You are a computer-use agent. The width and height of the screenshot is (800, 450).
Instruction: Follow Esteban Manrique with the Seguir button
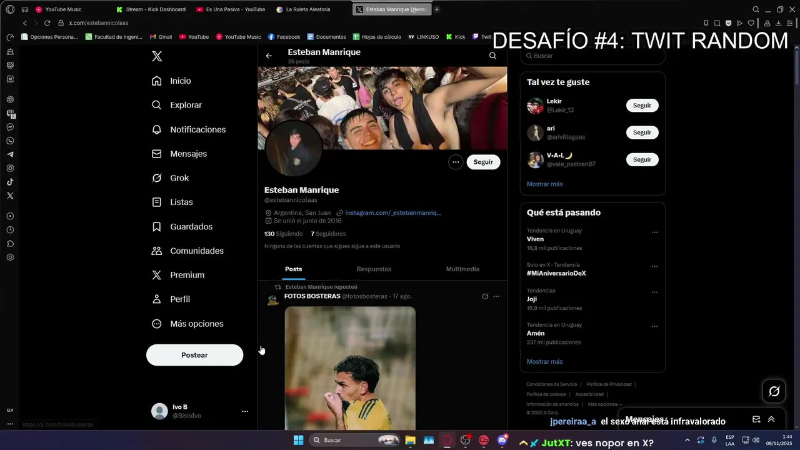tap(483, 162)
